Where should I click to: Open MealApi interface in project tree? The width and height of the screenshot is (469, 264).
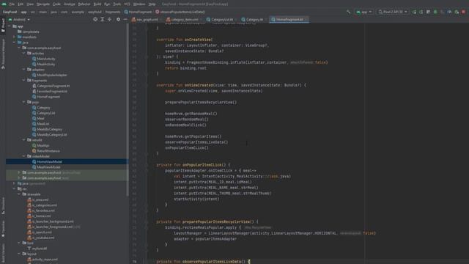tap(41, 145)
